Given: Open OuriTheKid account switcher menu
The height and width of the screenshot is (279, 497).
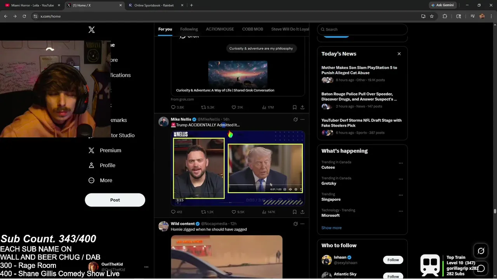Looking at the screenshot, I should 146,267.
